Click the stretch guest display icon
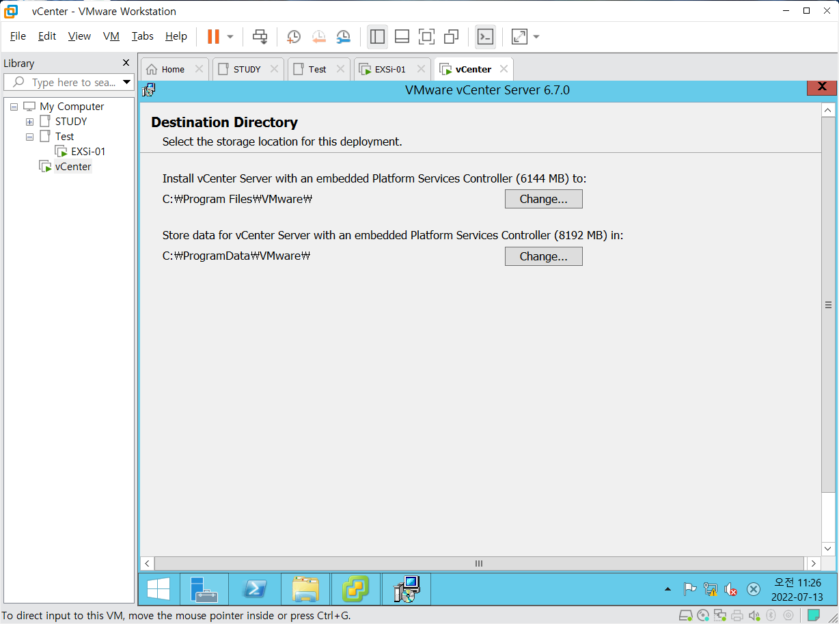 pos(520,36)
